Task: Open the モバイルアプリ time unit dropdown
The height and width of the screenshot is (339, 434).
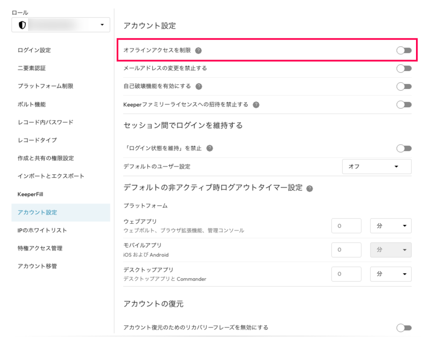Action: pyautogui.click(x=391, y=250)
